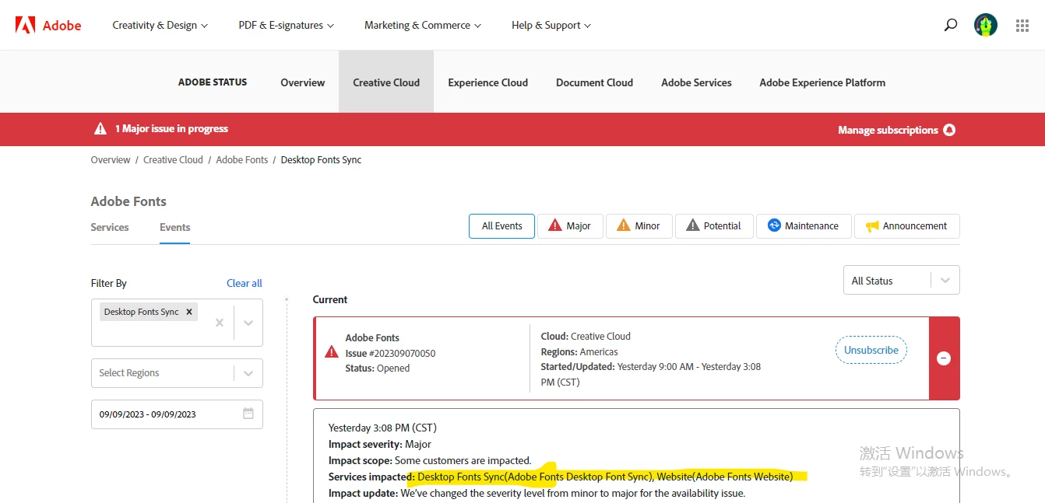Image resolution: width=1045 pixels, height=503 pixels.
Task: Click the Adobe logo
Action: [48, 25]
